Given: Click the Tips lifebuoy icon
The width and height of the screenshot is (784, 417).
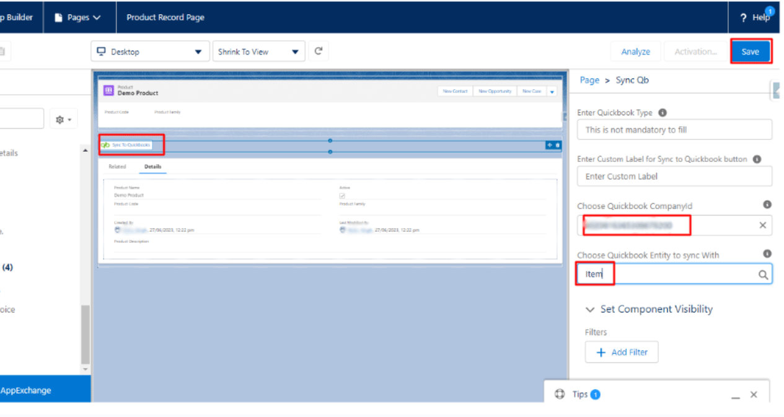Looking at the screenshot, I should tap(560, 394).
